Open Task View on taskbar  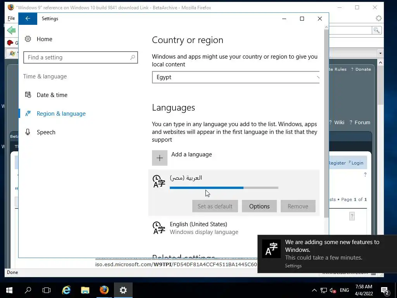click(47, 290)
